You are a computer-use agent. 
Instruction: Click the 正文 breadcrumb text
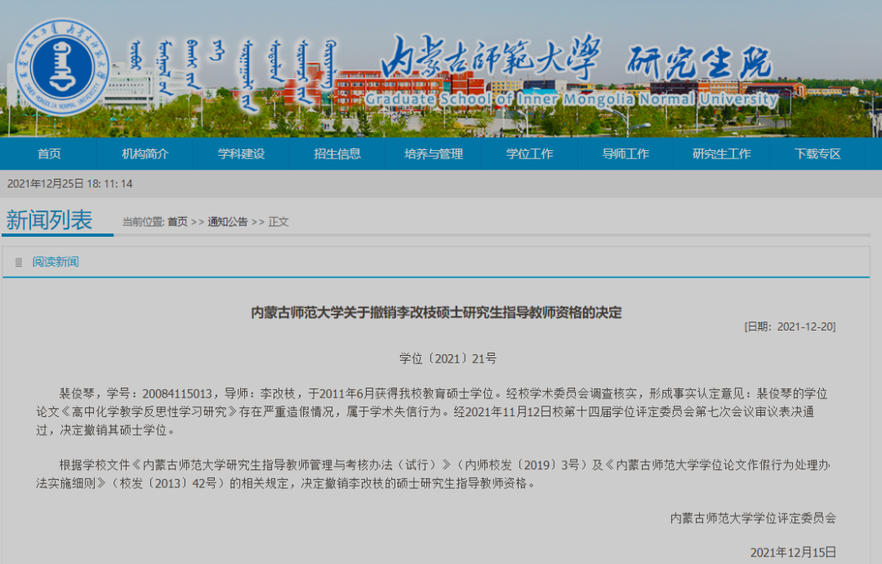tap(278, 221)
